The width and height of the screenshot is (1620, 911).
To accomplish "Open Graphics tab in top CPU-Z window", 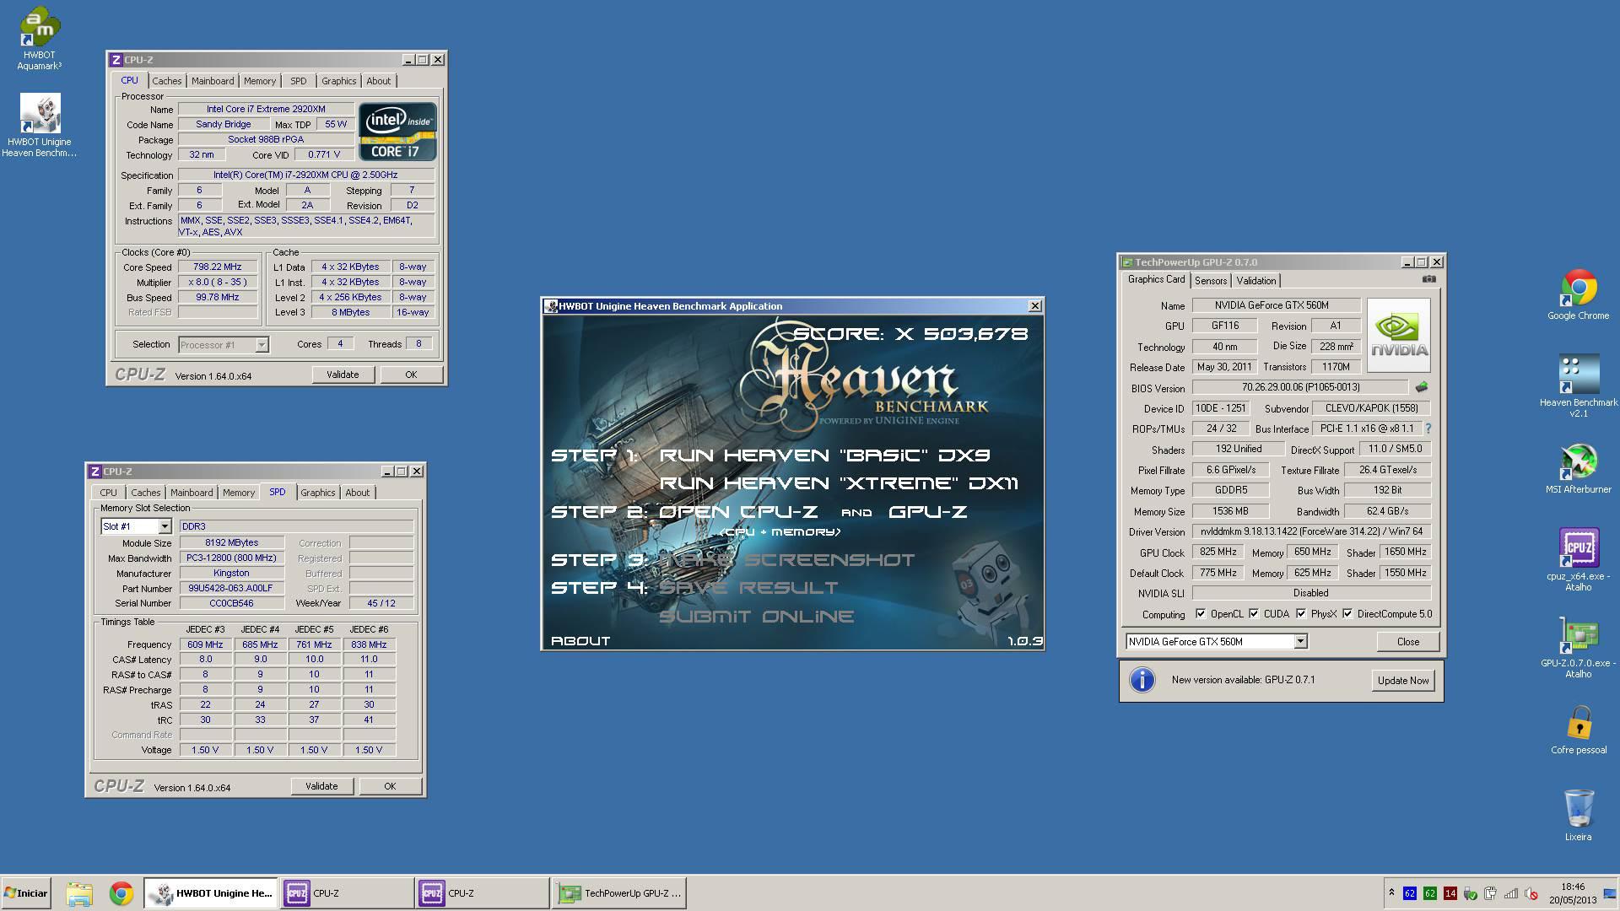I will [338, 81].
